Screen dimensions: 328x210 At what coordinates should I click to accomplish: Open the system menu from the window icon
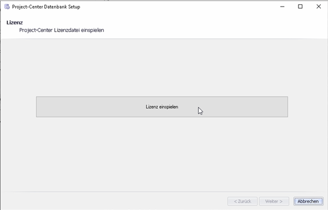tap(7, 7)
